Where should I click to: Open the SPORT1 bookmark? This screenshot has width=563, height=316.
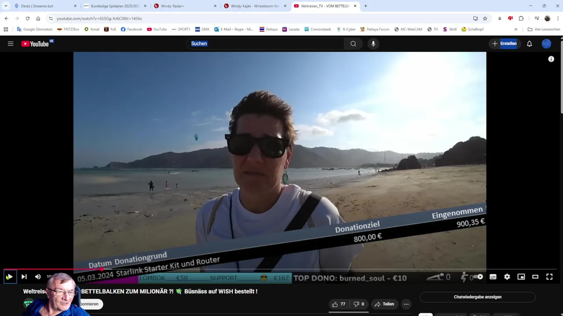tap(181, 29)
